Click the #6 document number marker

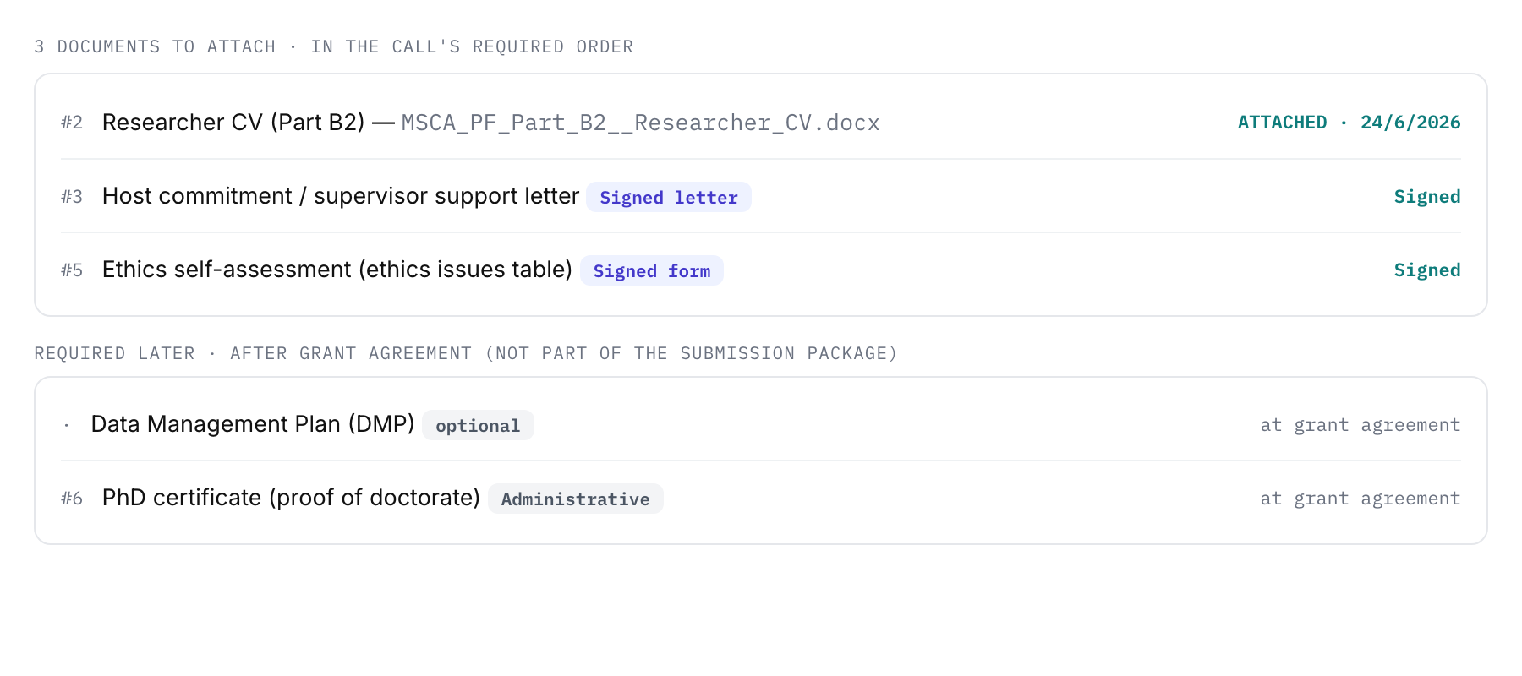(x=72, y=499)
